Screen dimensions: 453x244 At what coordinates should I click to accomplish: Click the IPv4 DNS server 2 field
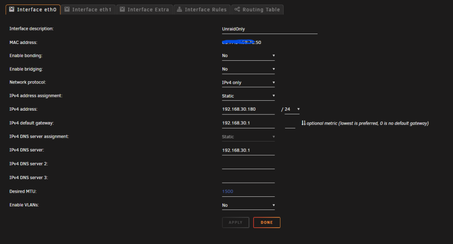tap(248, 164)
